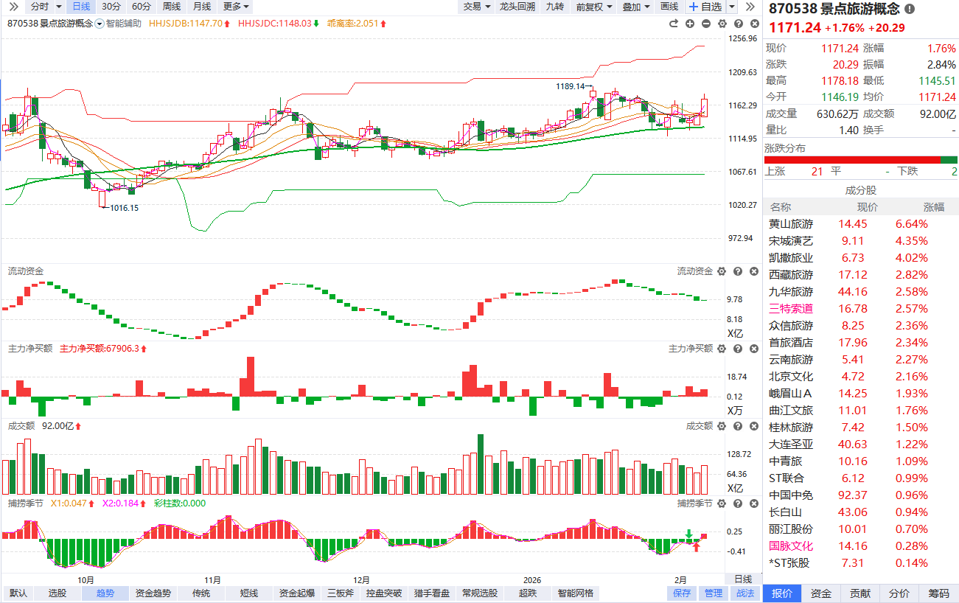The width and height of the screenshot is (959, 603).
Task: Click the 保存 button
Action: pos(682,593)
